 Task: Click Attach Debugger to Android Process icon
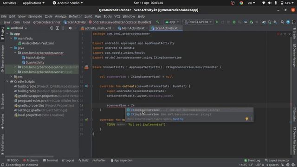[x=251, y=22]
